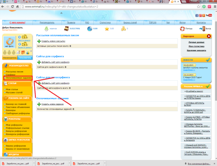Click coins icon above Вывести деньги
The image size is (217, 166).
[x=24, y=44]
